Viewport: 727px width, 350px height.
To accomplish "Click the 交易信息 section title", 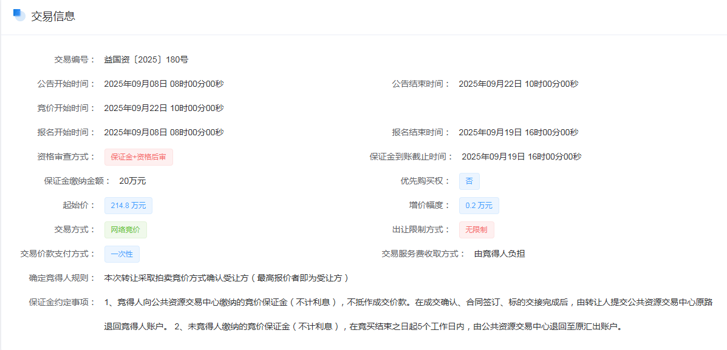I will [53, 16].
